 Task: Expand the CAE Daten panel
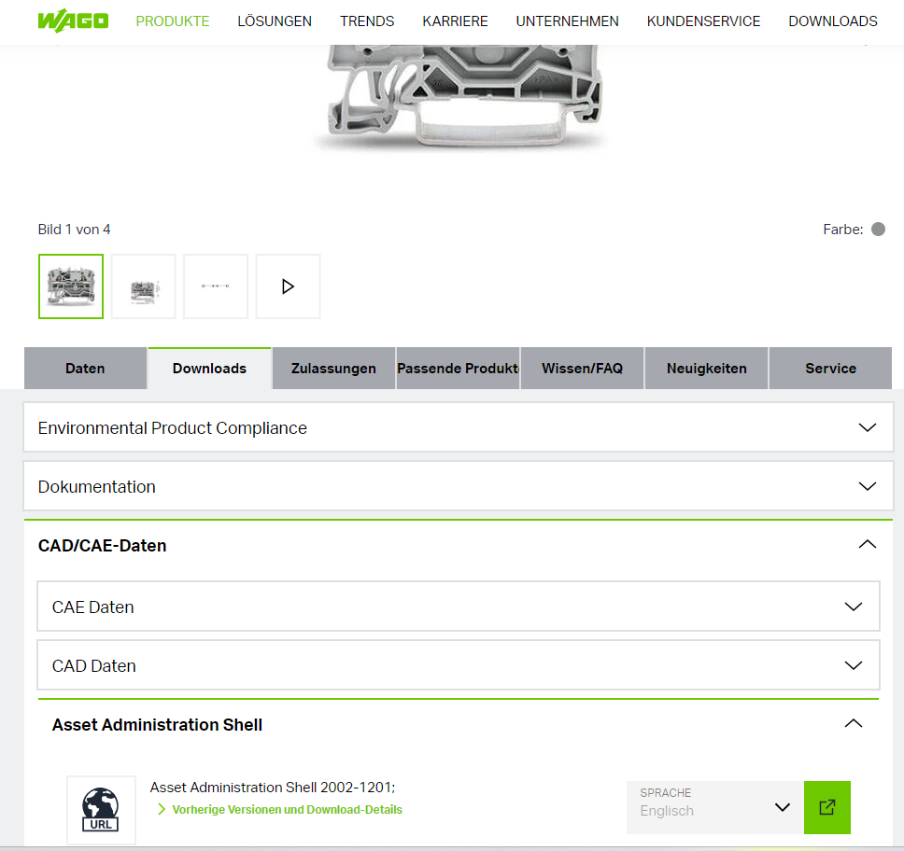coord(853,606)
